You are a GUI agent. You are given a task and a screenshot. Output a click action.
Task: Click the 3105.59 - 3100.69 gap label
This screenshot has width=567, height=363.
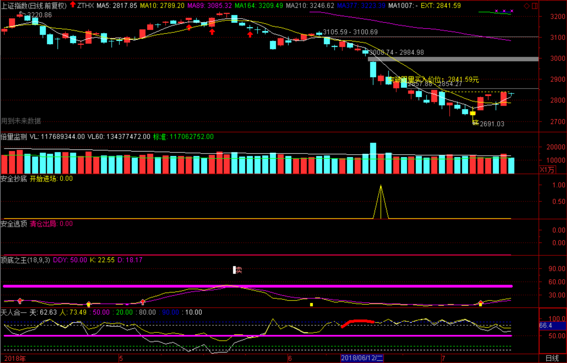(350, 32)
